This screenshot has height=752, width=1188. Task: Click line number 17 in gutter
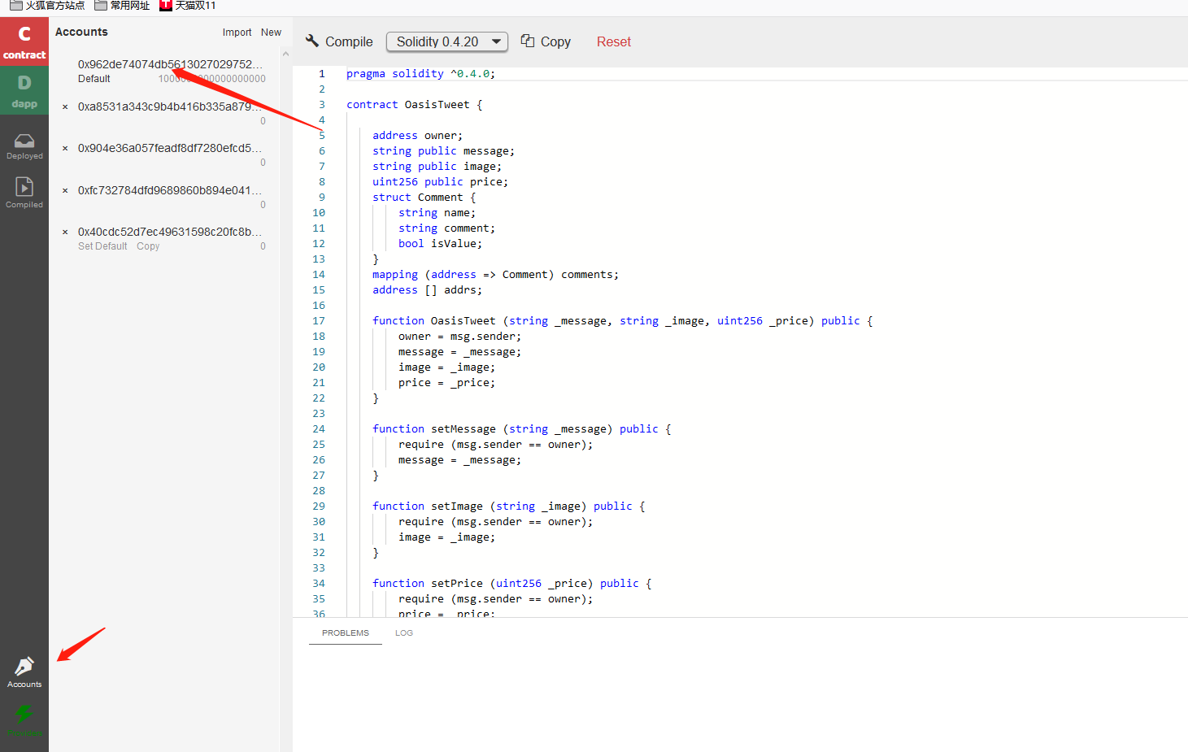(319, 321)
